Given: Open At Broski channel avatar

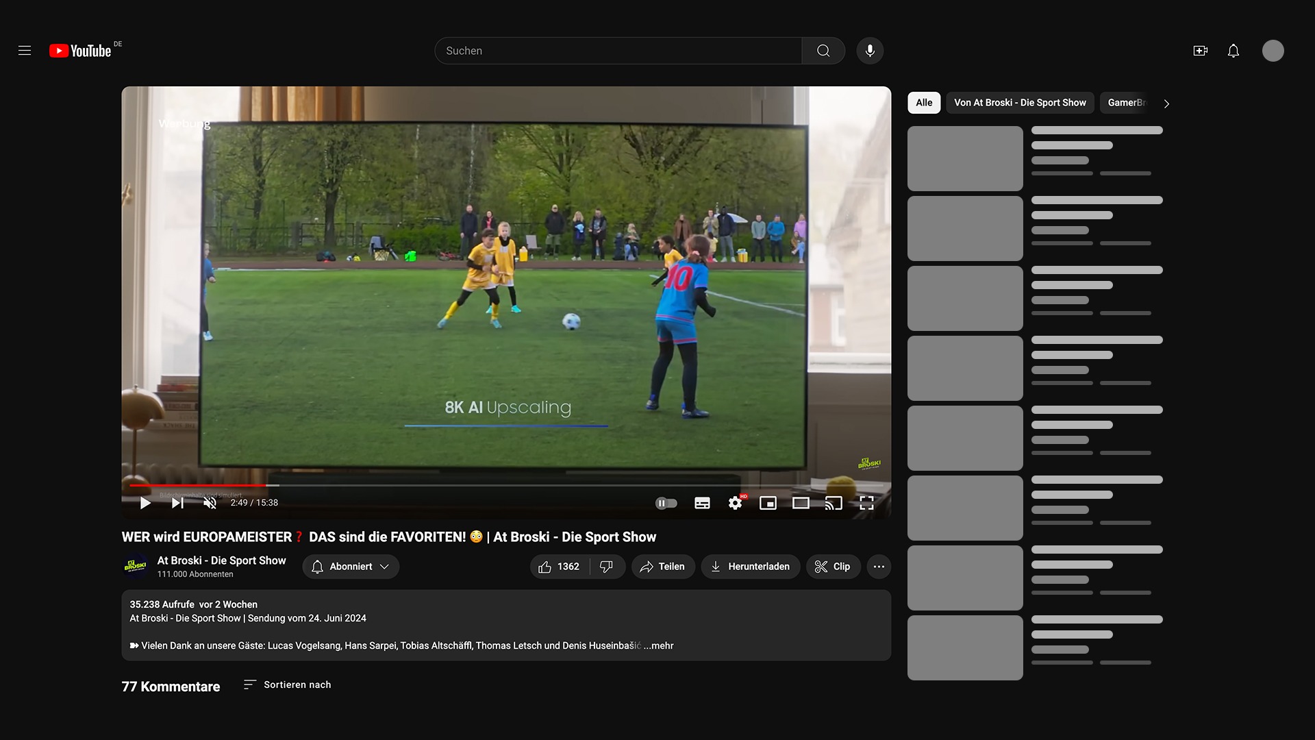Looking at the screenshot, I should [x=136, y=567].
